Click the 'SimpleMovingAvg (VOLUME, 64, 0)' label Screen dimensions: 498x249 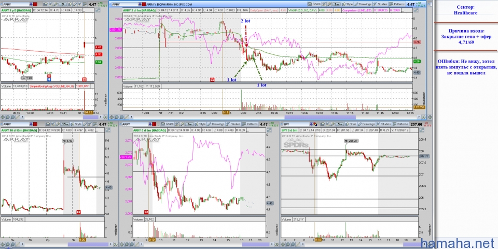pyautogui.click(x=52, y=86)
